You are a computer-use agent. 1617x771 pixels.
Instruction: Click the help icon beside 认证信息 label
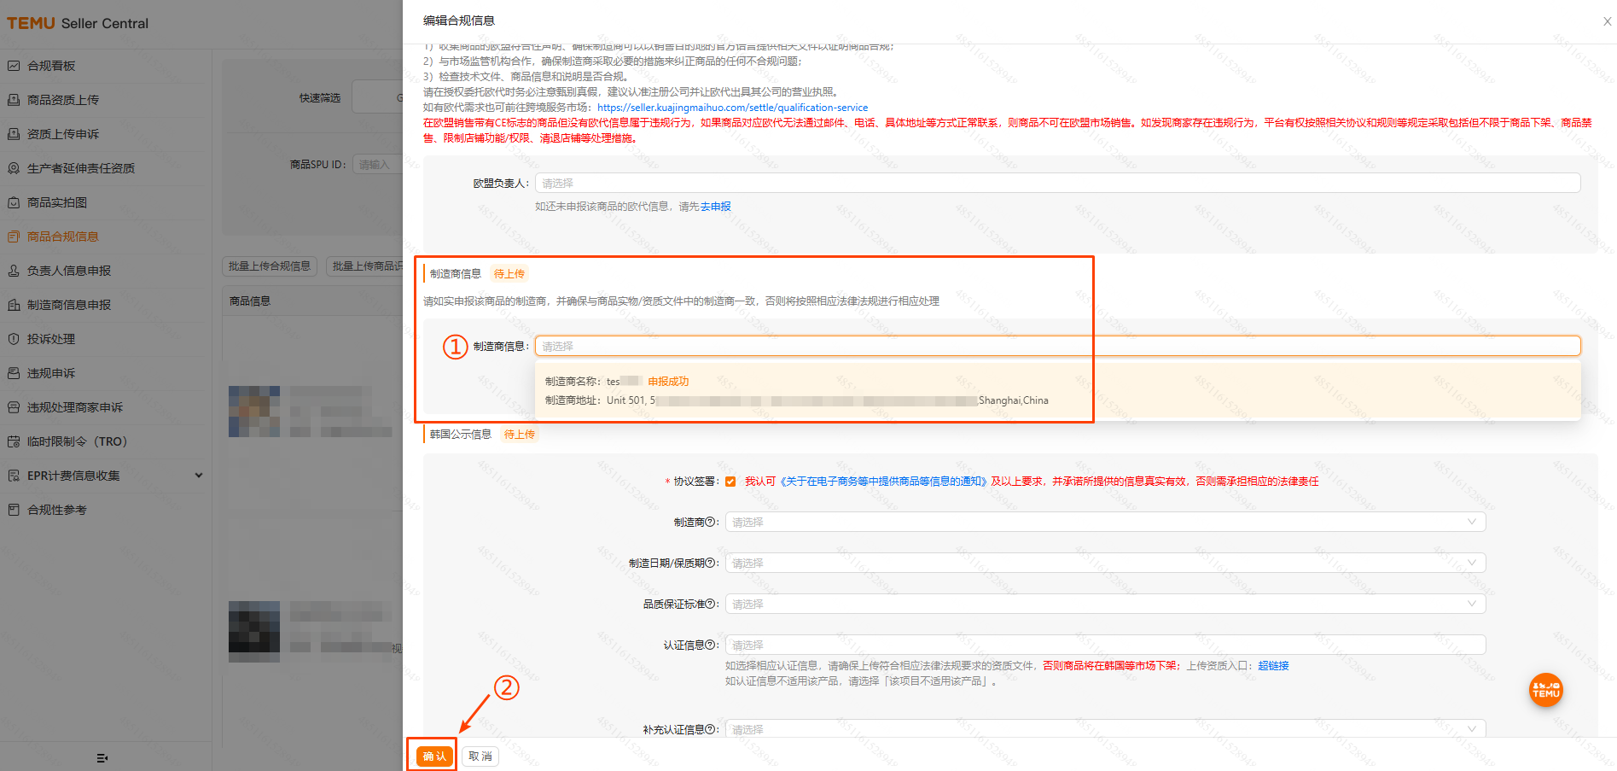click(711, 645)
